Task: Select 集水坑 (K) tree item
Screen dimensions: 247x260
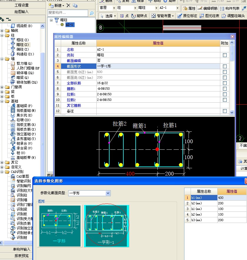Action: [x=24, y=115]
